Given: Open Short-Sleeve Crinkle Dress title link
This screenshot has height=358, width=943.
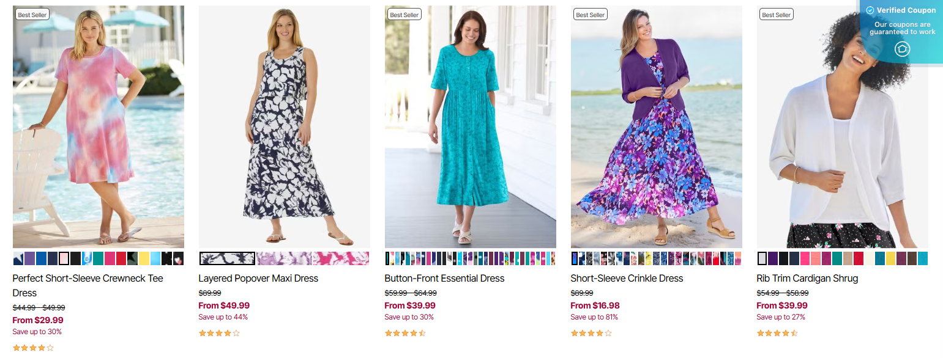Looking at the screenshot, I should coord(627,278).
